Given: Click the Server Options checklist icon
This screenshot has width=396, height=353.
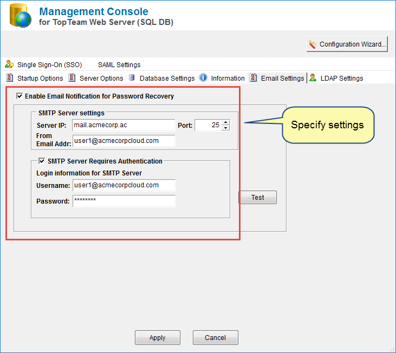Looking at the screenshot, I should tap(72, 78).
